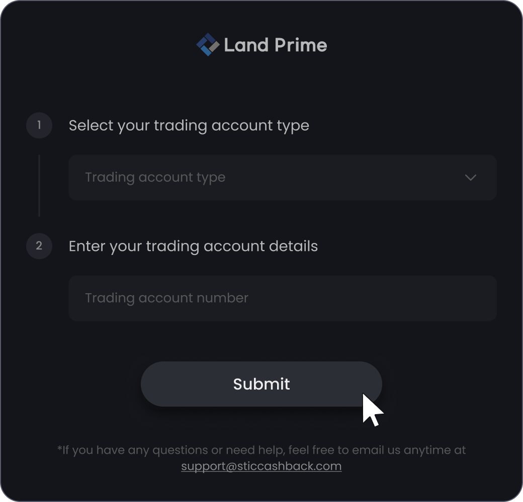The height and width of the screenshot is (502, 523).
Task: Click the 'Trading account number' placeholder text
Action: [166, 298]
